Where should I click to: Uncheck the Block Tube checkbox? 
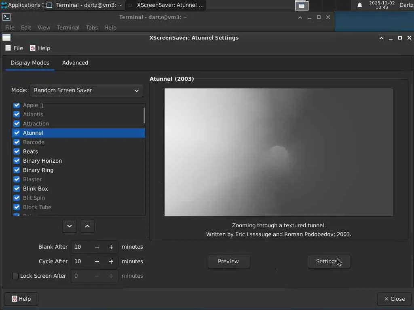tap(17, 207)
